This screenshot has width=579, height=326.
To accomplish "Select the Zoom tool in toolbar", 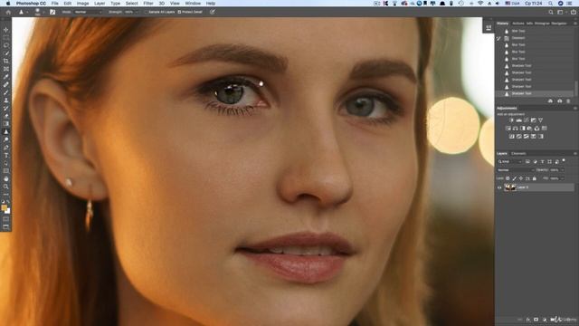I will coord(6,187).
